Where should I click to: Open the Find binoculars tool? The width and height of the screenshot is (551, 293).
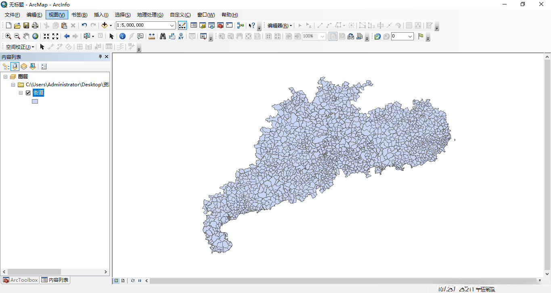(x=163, y=36)
